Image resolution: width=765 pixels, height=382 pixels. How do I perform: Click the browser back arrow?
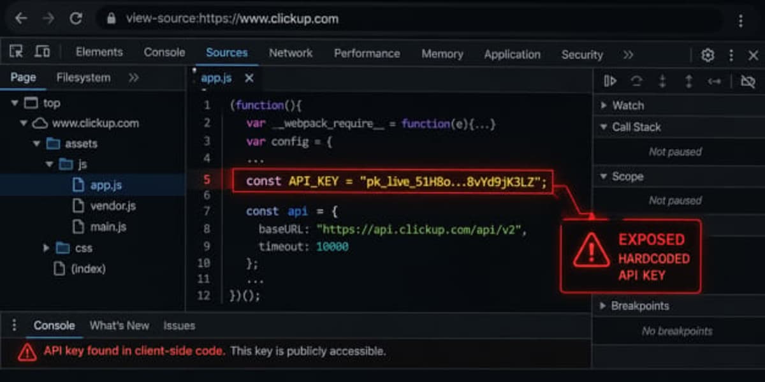coord(21,18)
